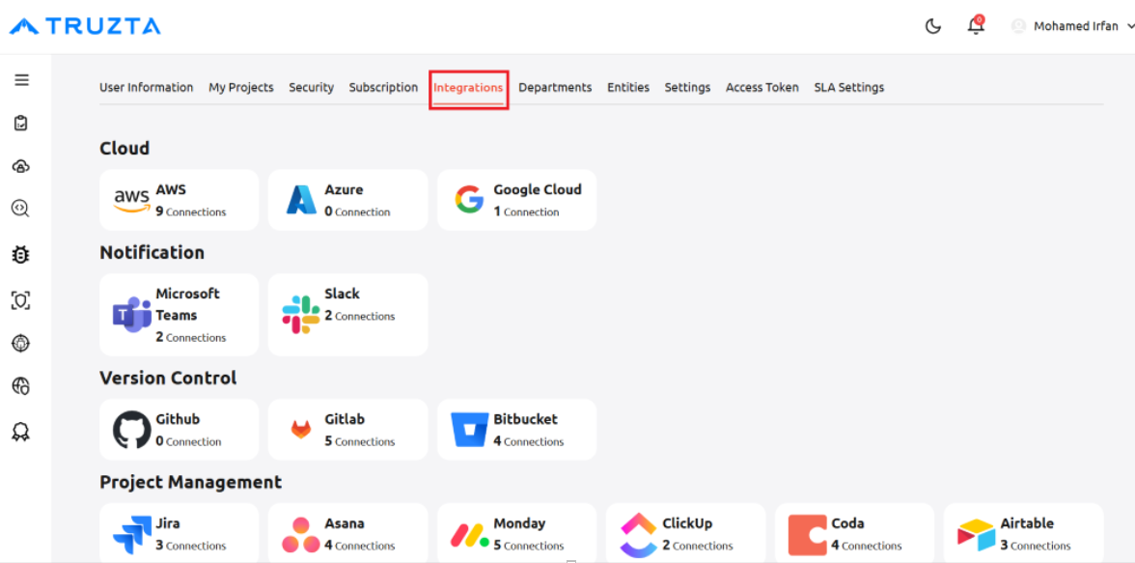Viewport: 1135px width, 563px height.
Task: Click the Github logo icon
Action: point(131,430)
